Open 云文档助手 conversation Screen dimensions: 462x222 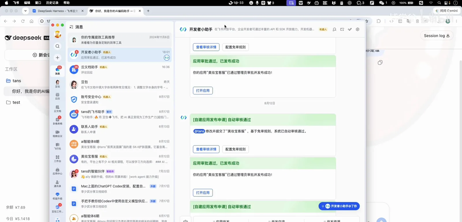120,69
